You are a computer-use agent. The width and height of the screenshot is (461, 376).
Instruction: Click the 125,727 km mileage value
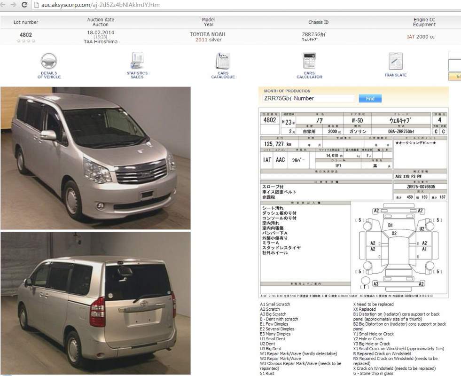pyautogui.click(x=278, y=144)
